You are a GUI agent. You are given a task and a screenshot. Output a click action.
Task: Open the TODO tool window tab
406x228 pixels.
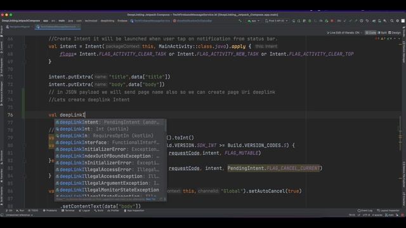click(x=33, y=211)
